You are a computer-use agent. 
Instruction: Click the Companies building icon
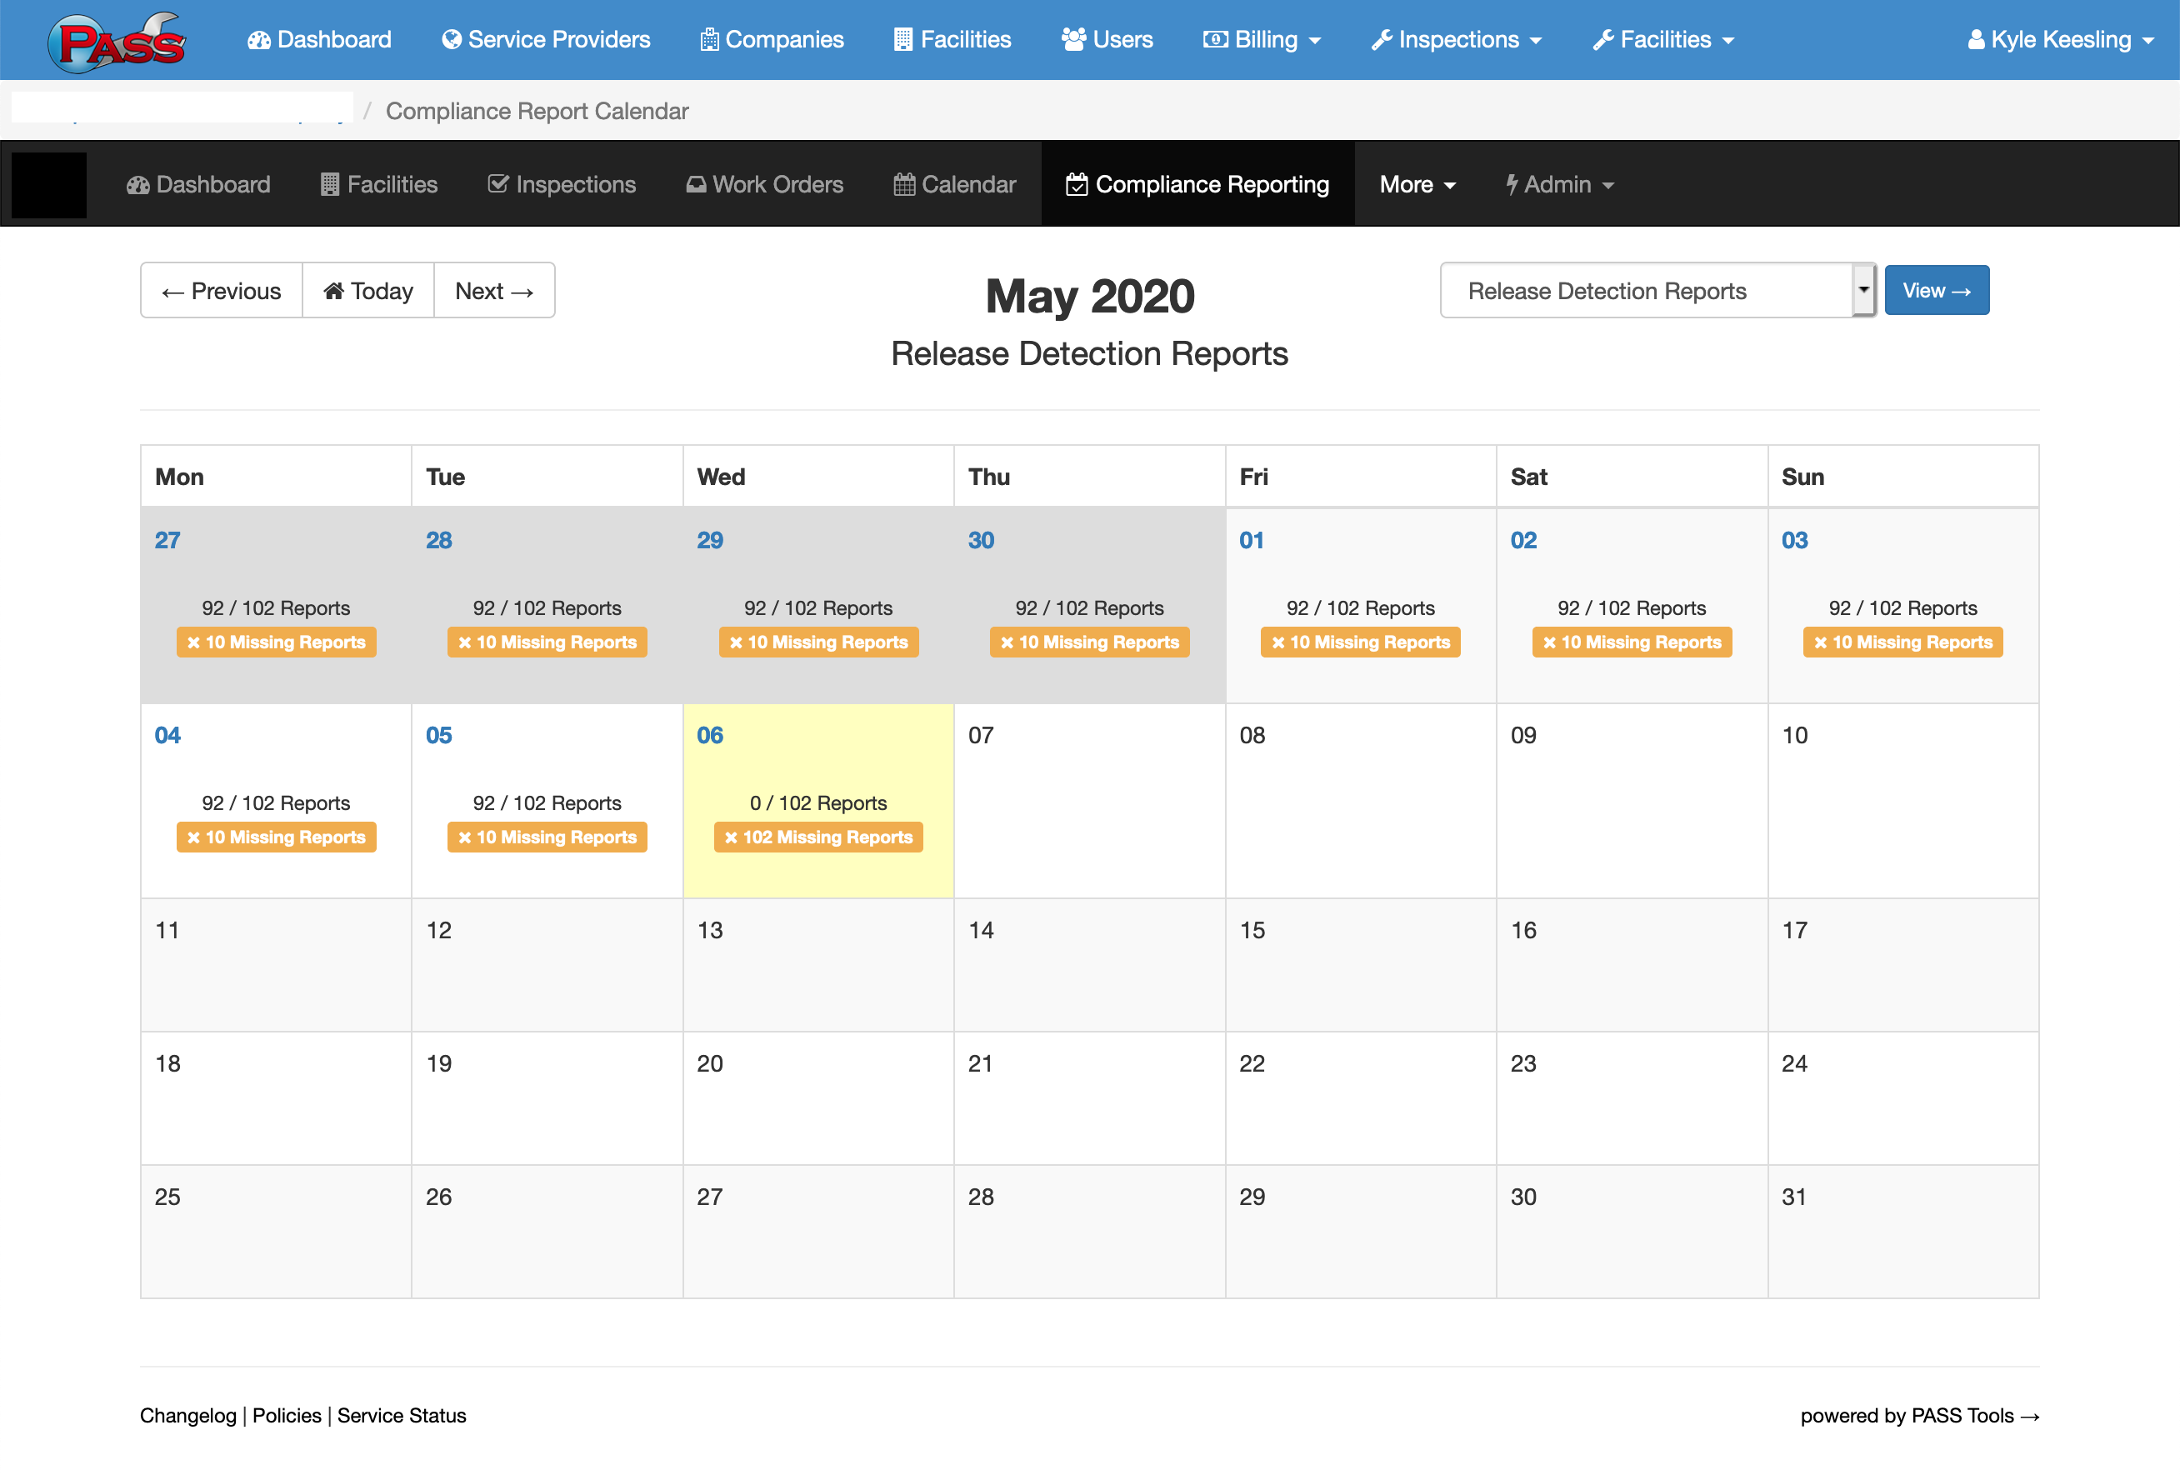click(x=710, y=39)
